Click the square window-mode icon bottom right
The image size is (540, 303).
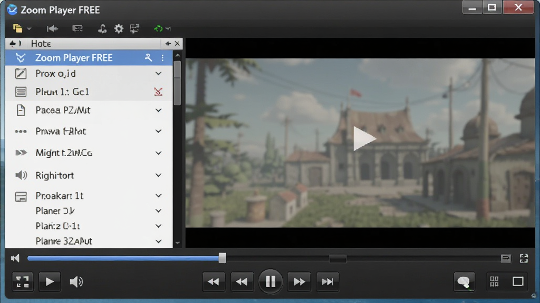pos(518,282)
